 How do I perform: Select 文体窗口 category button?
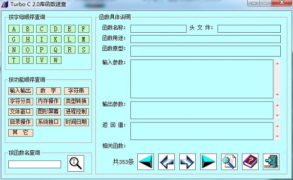coord(21,112)
